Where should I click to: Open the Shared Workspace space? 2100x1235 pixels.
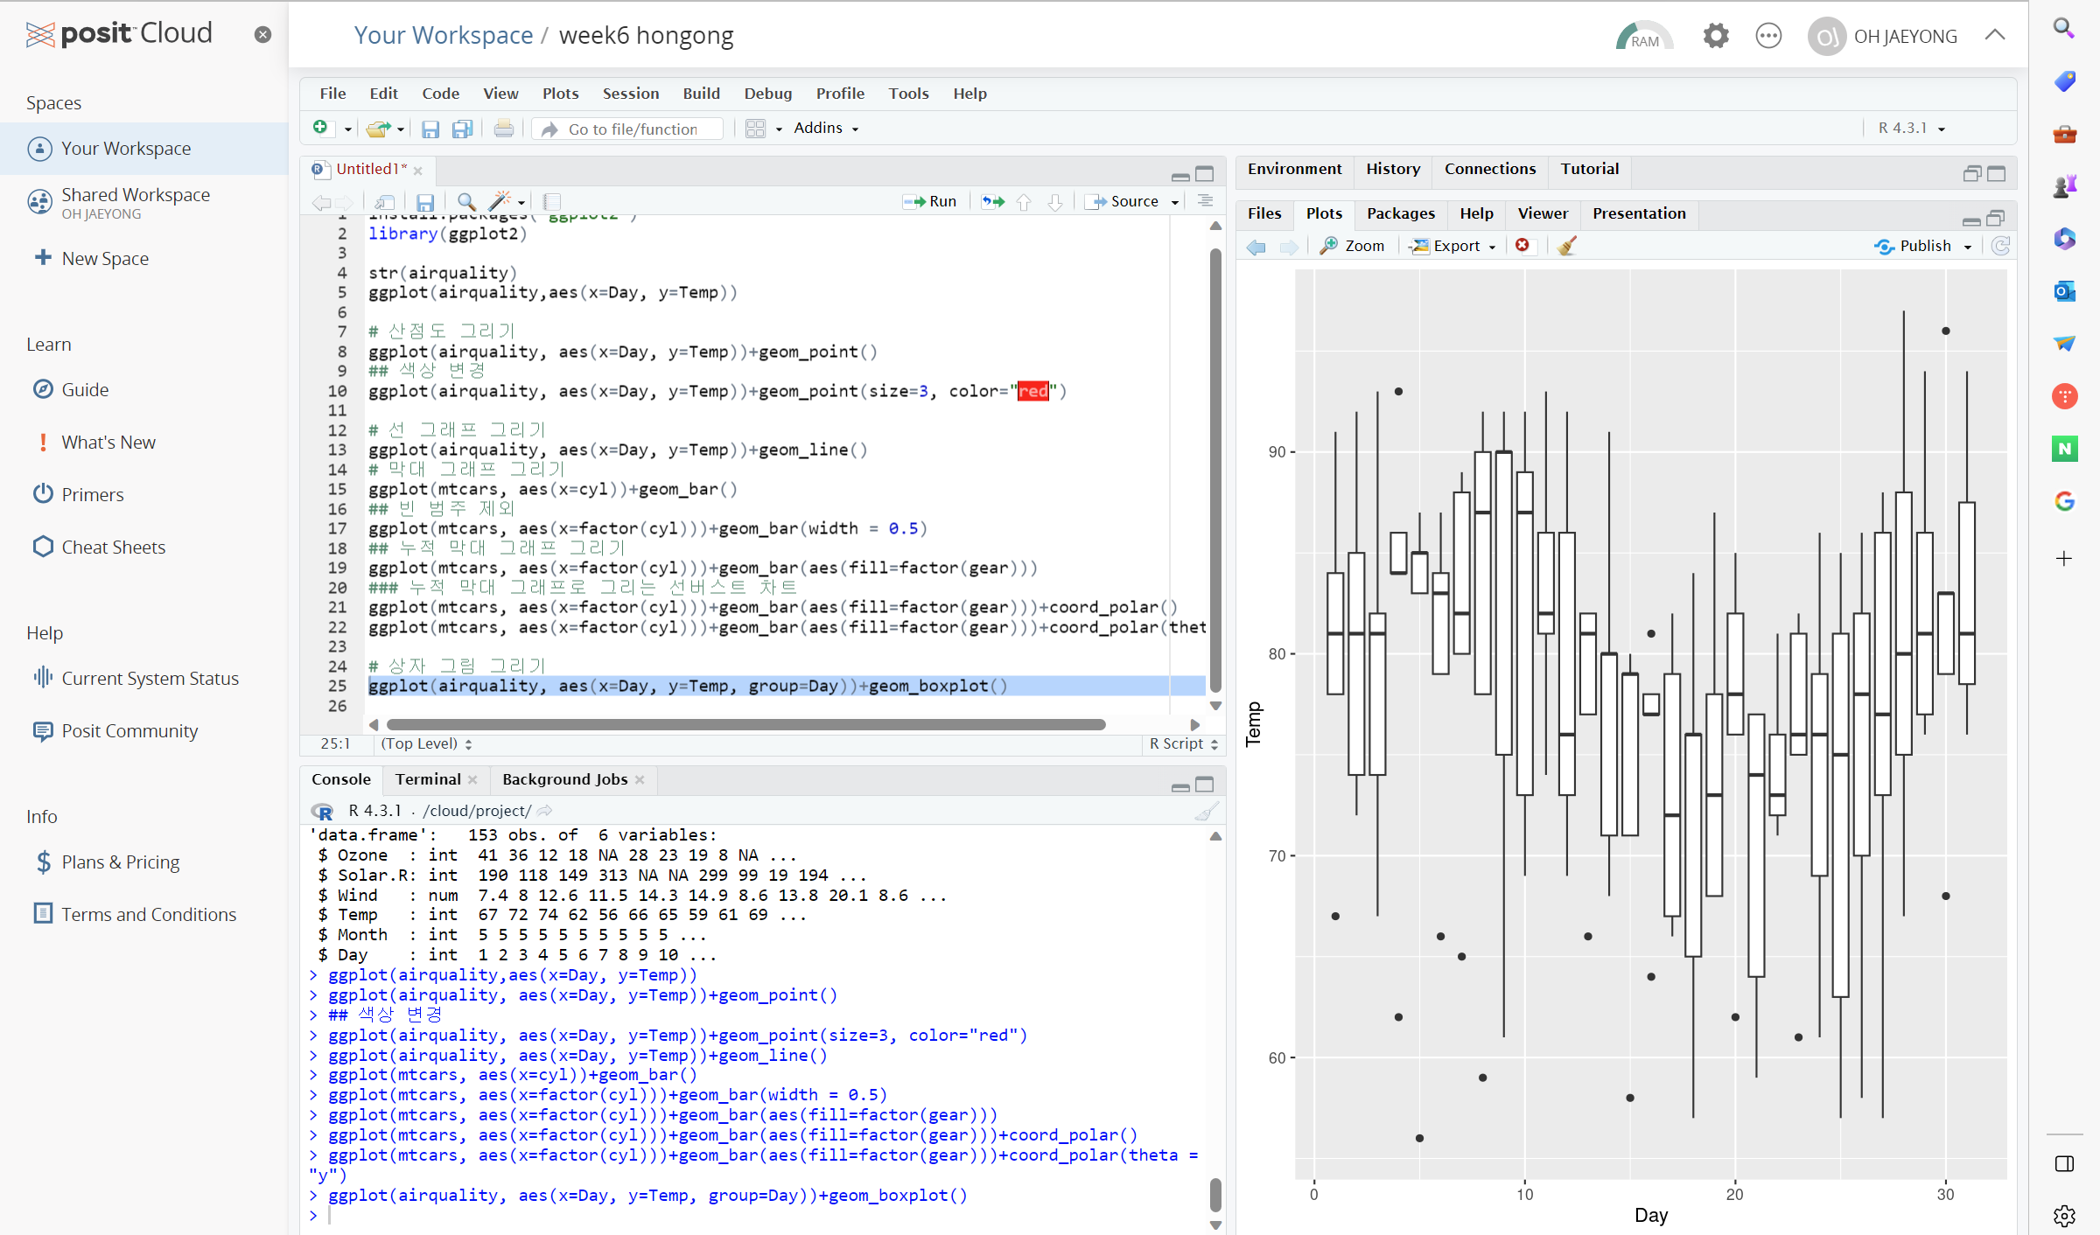coord(135,202)
